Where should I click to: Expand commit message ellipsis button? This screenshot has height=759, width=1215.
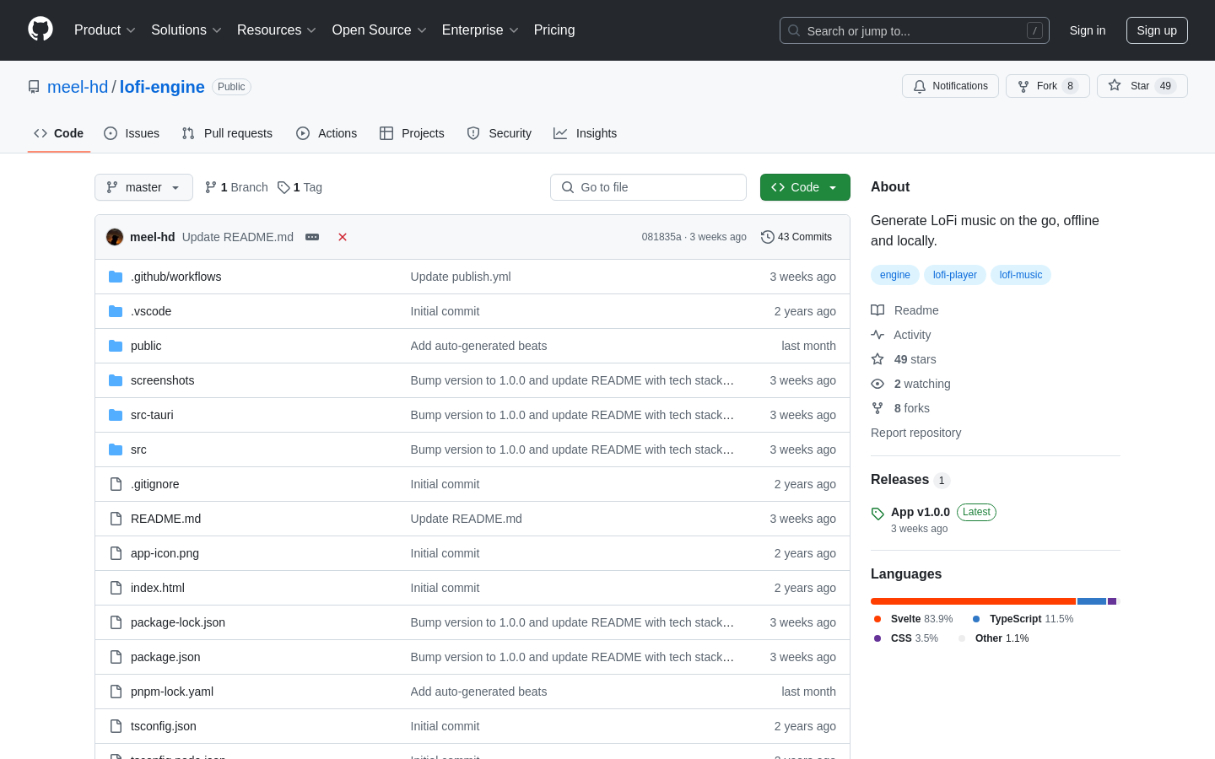pos(312,237)
